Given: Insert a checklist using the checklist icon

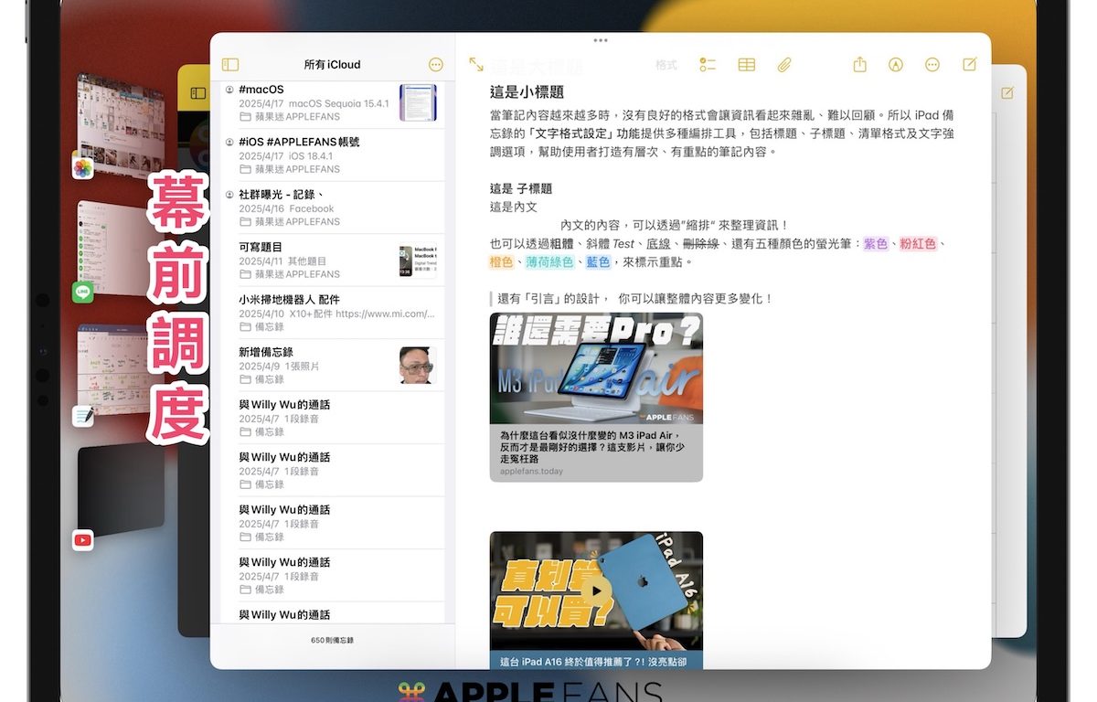Looking at the screenshot, I should [x=707, y=65].
